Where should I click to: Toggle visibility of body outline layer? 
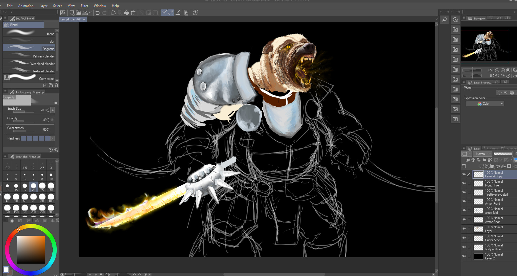click(464, 247)
